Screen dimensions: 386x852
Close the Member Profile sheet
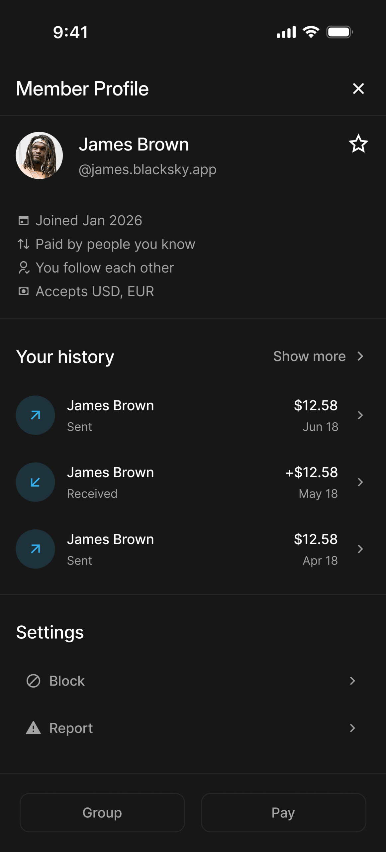pyautogui.click(x=358, y=89)
